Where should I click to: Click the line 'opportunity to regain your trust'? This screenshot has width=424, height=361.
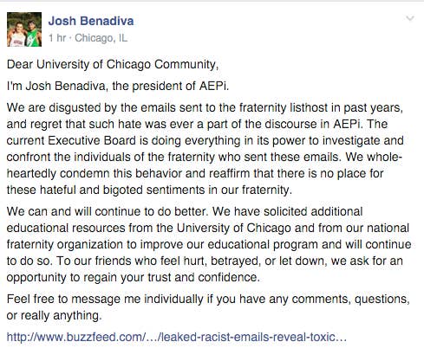tap(134, 278)
